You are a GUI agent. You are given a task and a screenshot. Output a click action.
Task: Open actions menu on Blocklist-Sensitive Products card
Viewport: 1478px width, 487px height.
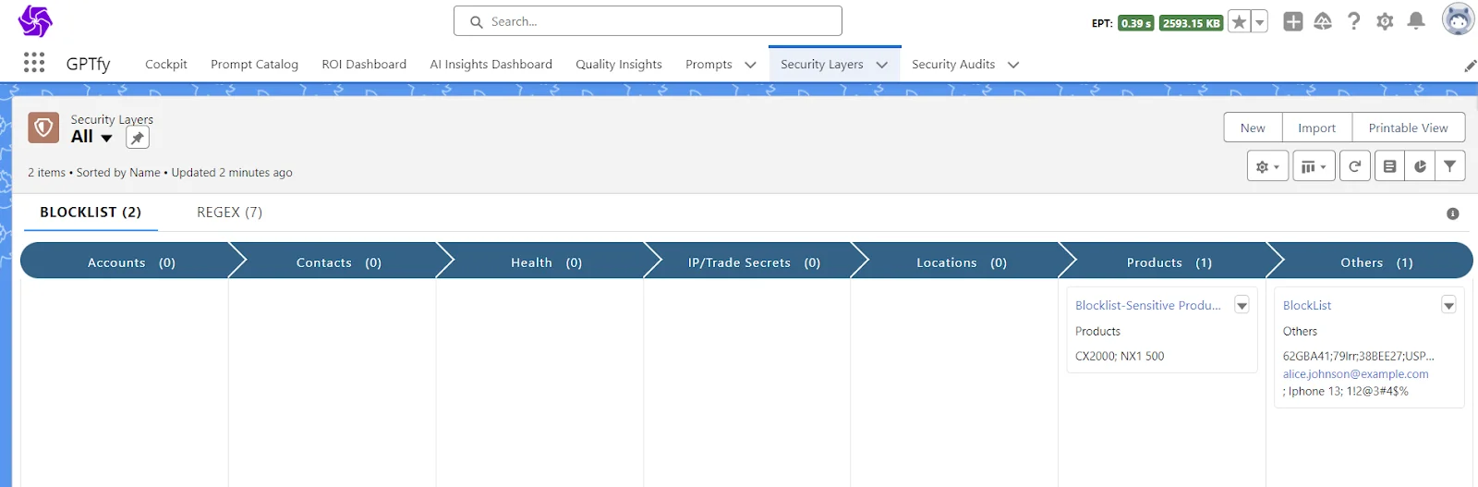click(1242, 305)
